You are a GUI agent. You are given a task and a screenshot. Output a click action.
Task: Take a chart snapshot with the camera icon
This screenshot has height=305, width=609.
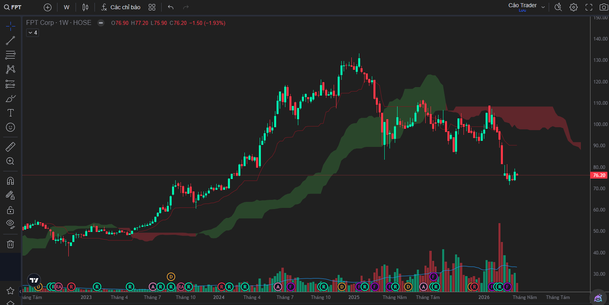[x=604, y=7]
